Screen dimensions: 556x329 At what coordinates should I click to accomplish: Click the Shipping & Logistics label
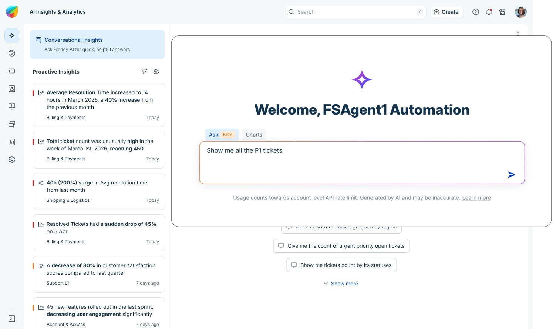(x=68, y=200)
